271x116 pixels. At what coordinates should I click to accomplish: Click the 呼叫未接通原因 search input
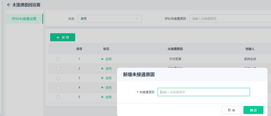click(230, 19)
